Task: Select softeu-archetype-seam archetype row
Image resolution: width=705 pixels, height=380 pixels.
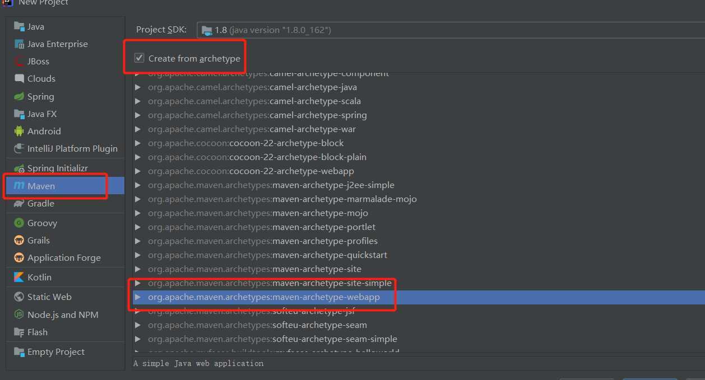Action: (x=419, y=325)
